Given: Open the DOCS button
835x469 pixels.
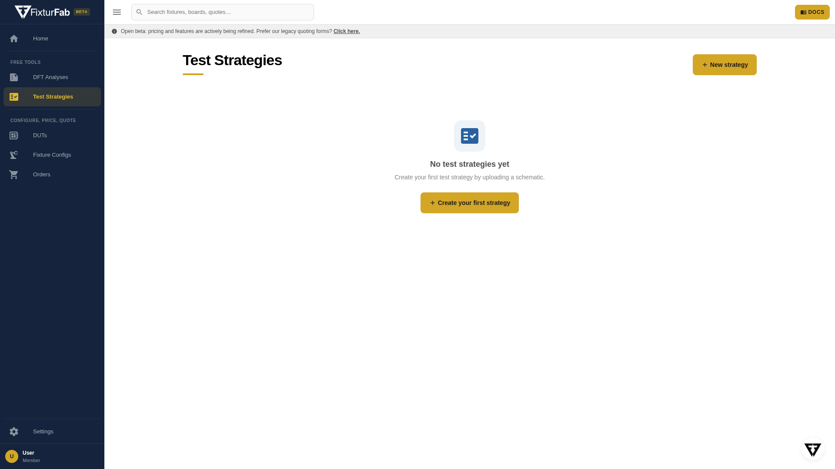Looking at the screenshot, I should (812, 12).
